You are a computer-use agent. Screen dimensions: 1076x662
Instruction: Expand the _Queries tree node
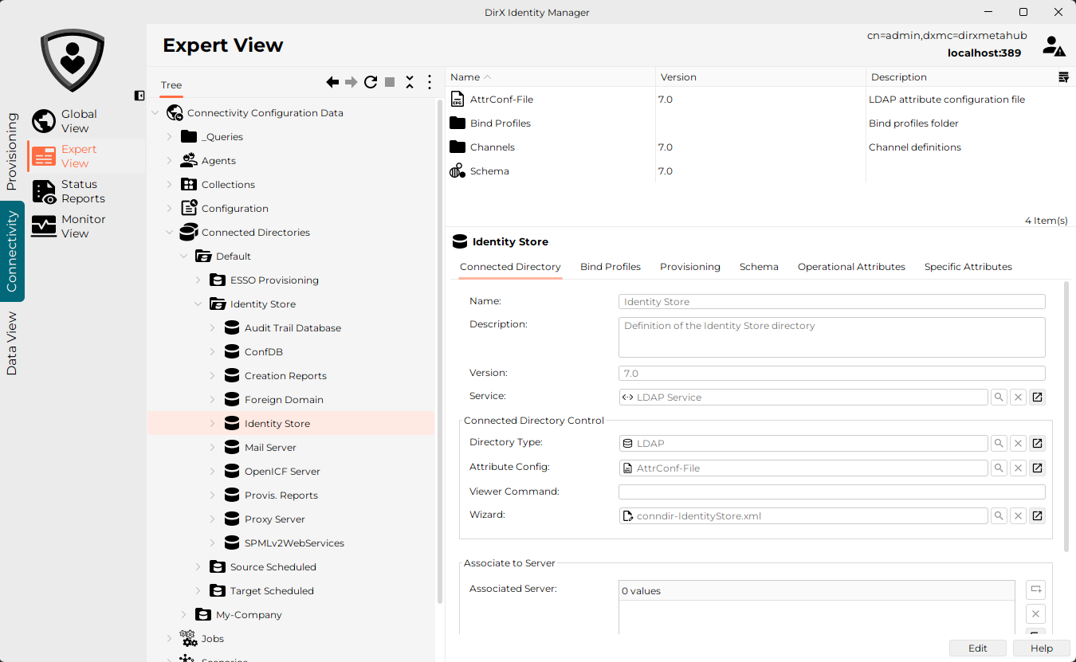[169, 137]
